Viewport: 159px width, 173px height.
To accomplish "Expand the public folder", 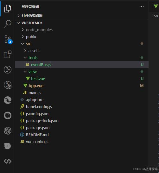I will (82, 37).
